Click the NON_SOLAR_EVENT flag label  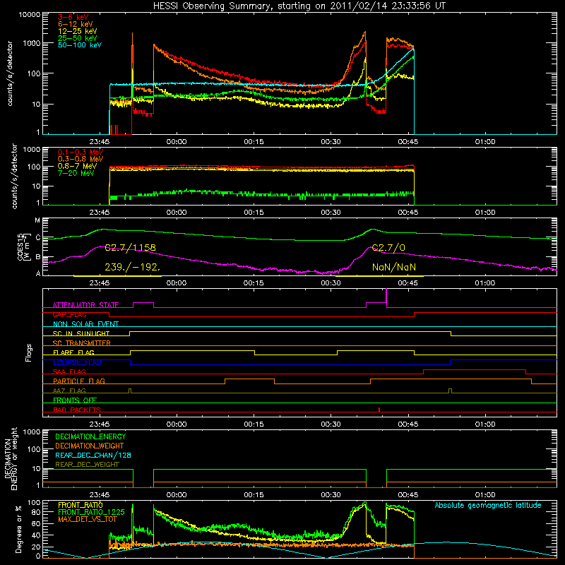click(x=85, y=324)
